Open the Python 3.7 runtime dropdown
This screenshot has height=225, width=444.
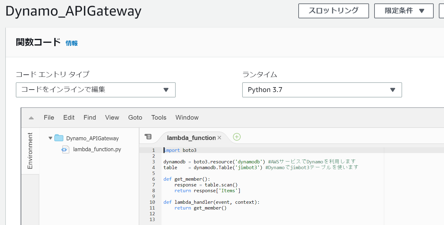tap(322, 90)
